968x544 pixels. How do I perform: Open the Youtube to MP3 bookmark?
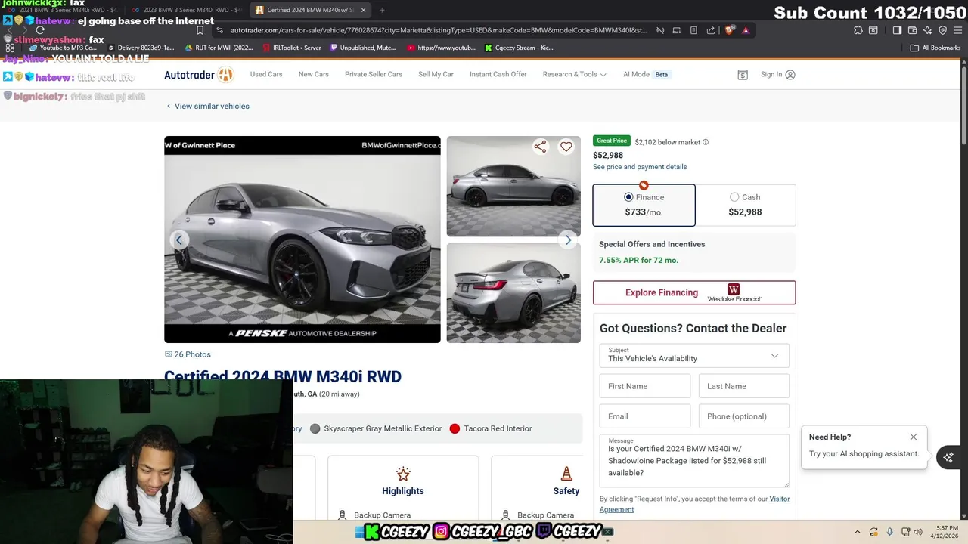(63, 48)
